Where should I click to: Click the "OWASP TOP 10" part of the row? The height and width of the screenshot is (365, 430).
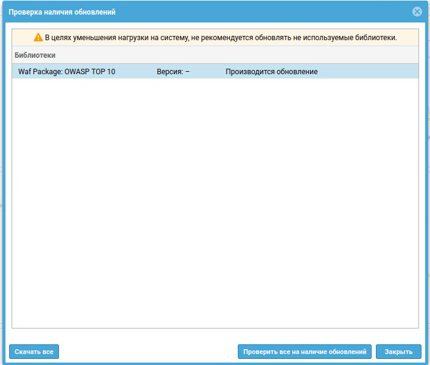point(90,72)
